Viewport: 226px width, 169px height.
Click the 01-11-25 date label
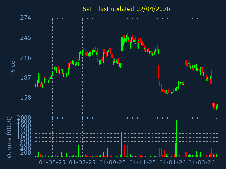coord(143,162)
